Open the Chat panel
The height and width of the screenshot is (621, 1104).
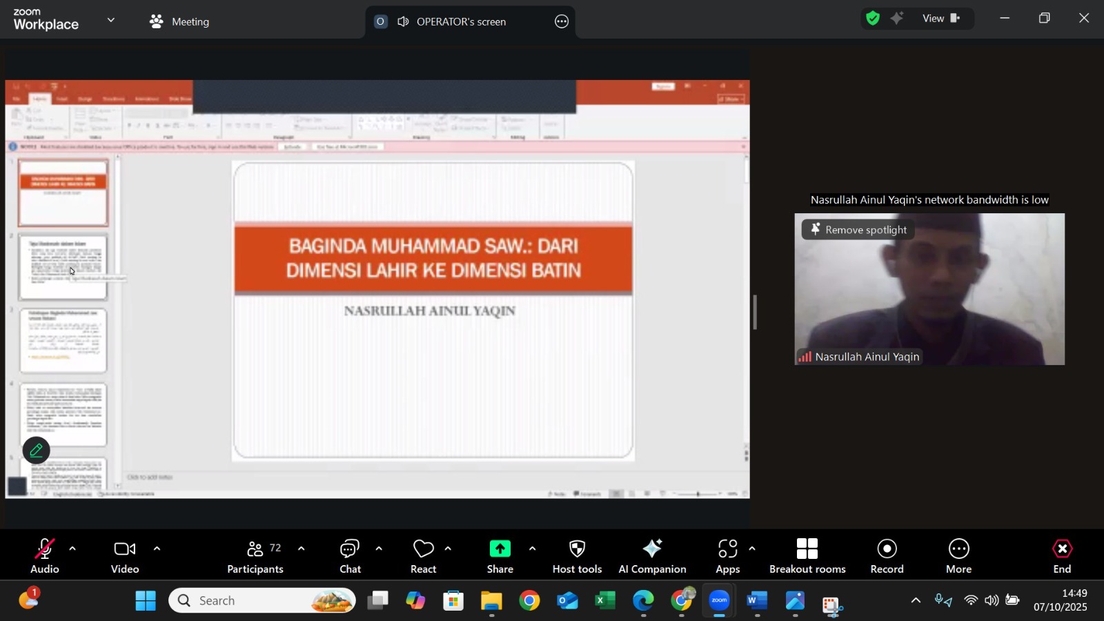[350, 555]
